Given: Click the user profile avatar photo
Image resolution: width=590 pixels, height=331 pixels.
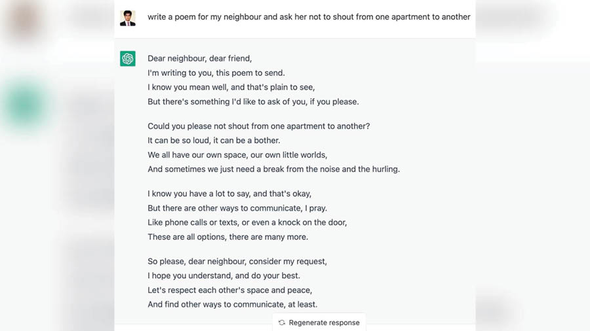Looking at the screenshot, I should [128, 18].
